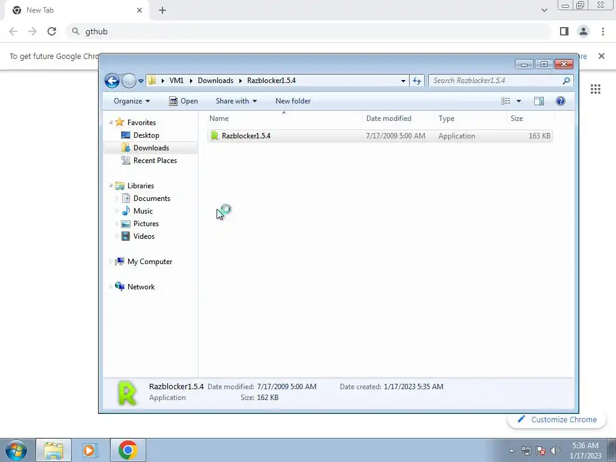This screenshot has height=462, width=616.
Task: Click Chrome address bar containing gthub
Action: pos(309,31)
